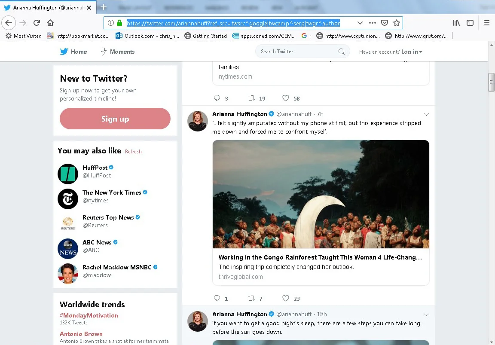Viewport: 495px width, 345px height.
Task: Go to Twitter Home tab
Action: click(x=73, y=52)
